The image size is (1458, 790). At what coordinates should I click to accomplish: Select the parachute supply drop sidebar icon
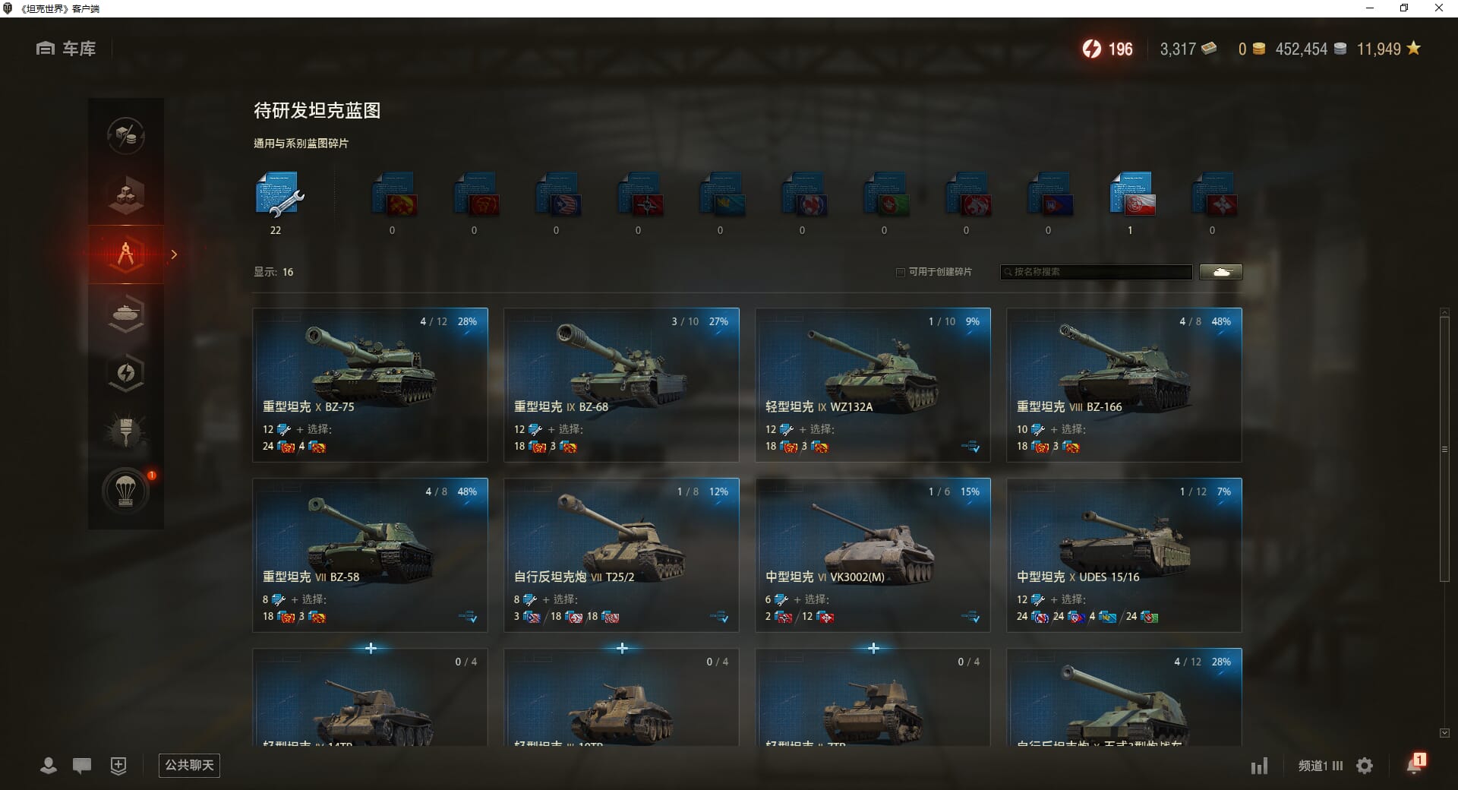(x=126, y=491)
